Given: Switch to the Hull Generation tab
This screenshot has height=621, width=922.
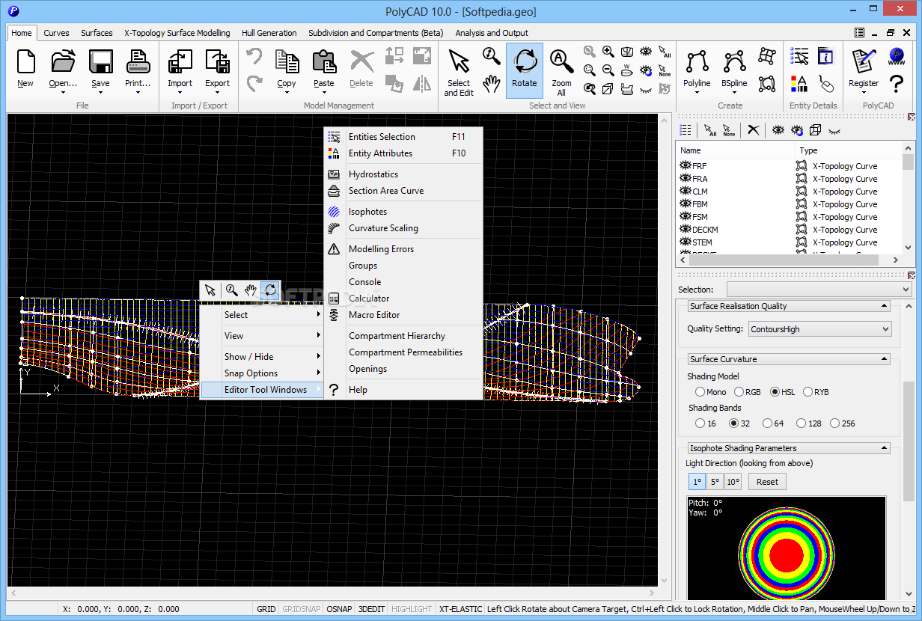Looking at the screenshot, I should (269, 33).
